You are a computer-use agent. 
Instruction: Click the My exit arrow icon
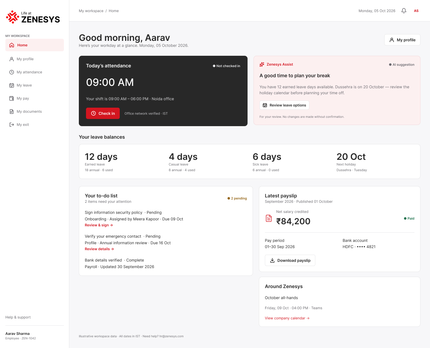pos(12,125)
